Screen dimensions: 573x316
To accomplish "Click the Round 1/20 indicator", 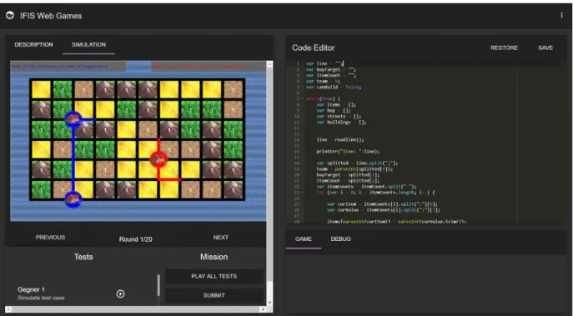I will (136, 239).
